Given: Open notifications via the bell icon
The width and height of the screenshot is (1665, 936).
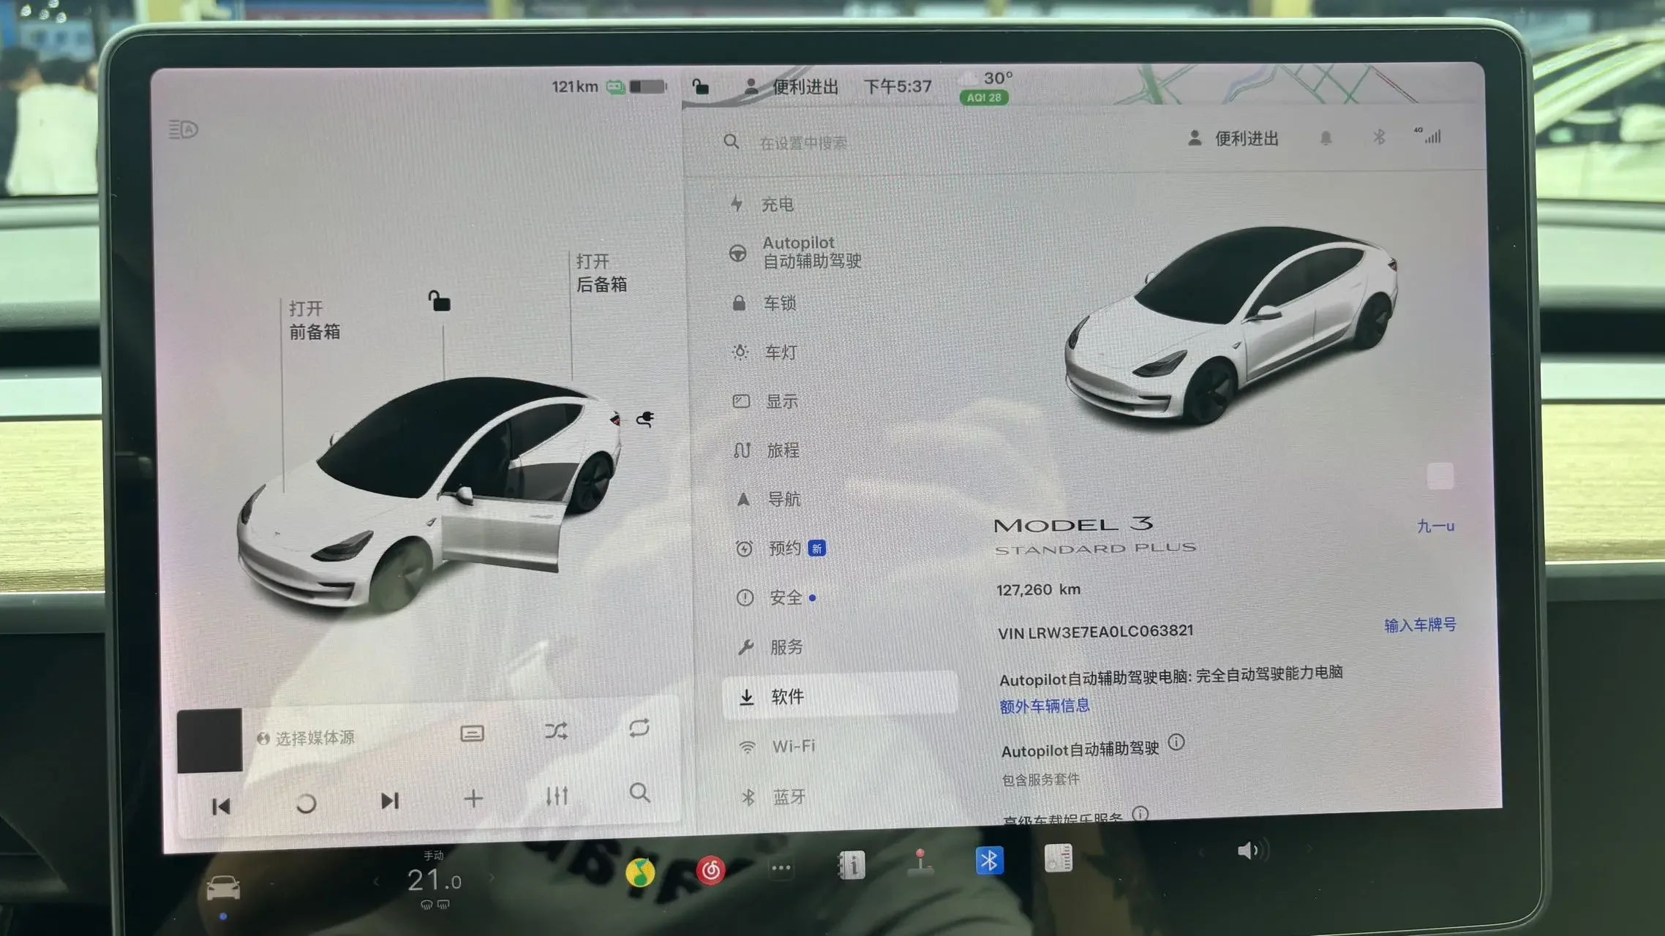Looking at the screenshot, I should coord(1326,137).
